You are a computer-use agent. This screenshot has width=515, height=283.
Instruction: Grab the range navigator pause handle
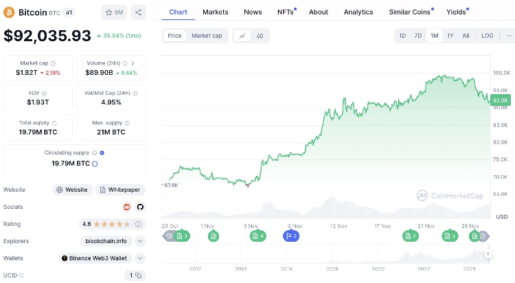click(488, 253)
